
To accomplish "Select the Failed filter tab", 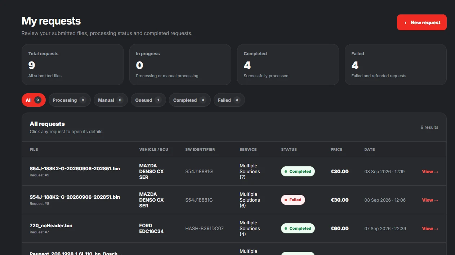I will coord(229,100).
